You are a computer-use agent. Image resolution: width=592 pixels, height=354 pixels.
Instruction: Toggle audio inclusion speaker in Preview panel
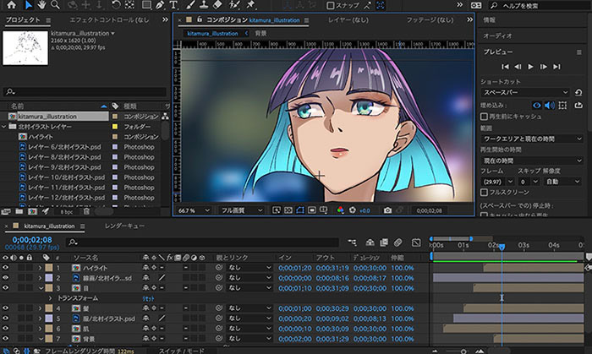(550, 106)
